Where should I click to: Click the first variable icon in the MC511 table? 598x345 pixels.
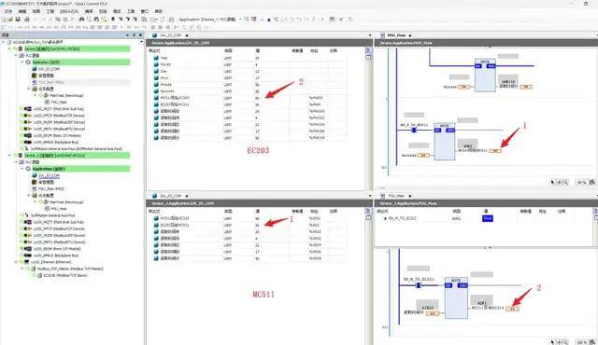pyautogui.click(x=156, y=218)
